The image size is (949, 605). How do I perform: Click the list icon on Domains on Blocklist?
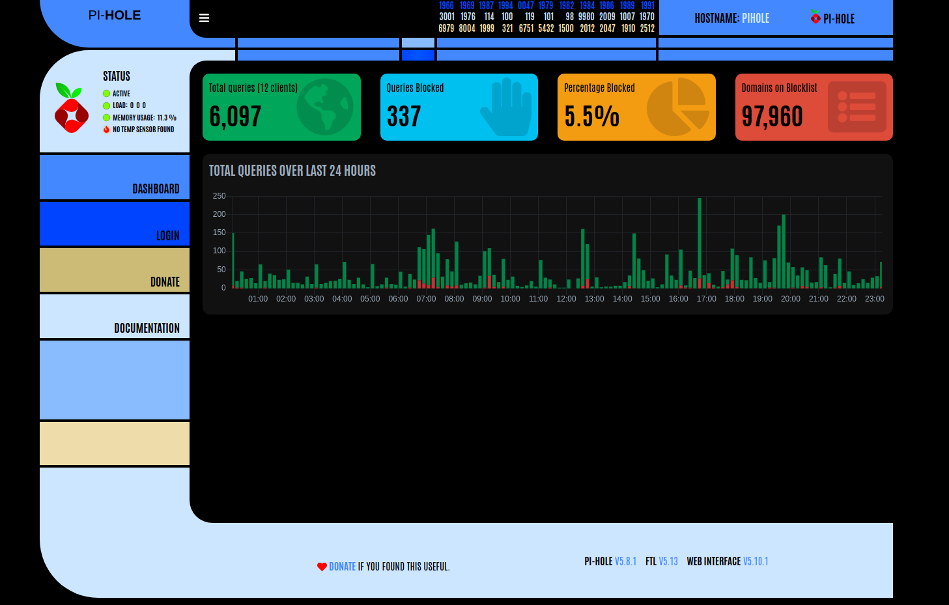point(857,107)
